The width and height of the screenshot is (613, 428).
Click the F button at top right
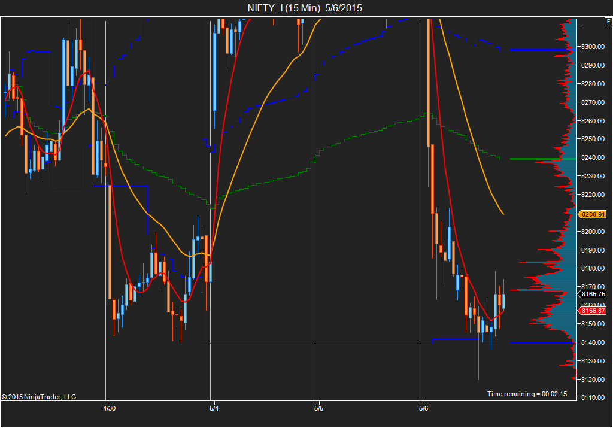click(608, 22)
